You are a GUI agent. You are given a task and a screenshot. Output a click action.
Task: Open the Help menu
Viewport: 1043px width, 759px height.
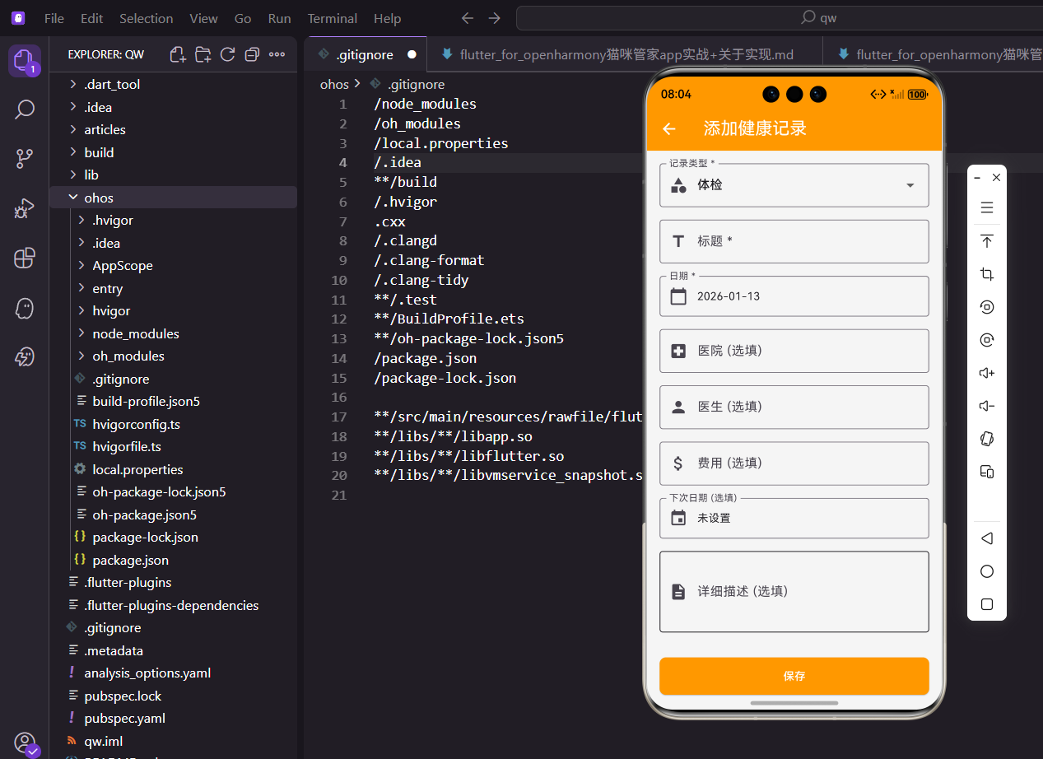387,18
